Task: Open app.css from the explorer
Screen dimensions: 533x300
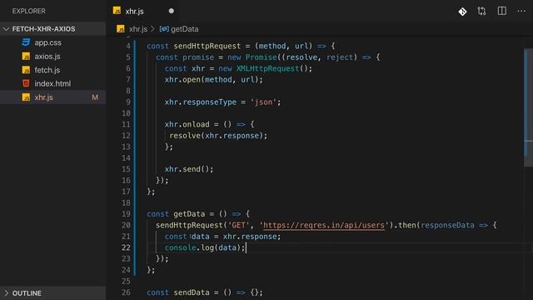Action: click(x=47, y=42)
